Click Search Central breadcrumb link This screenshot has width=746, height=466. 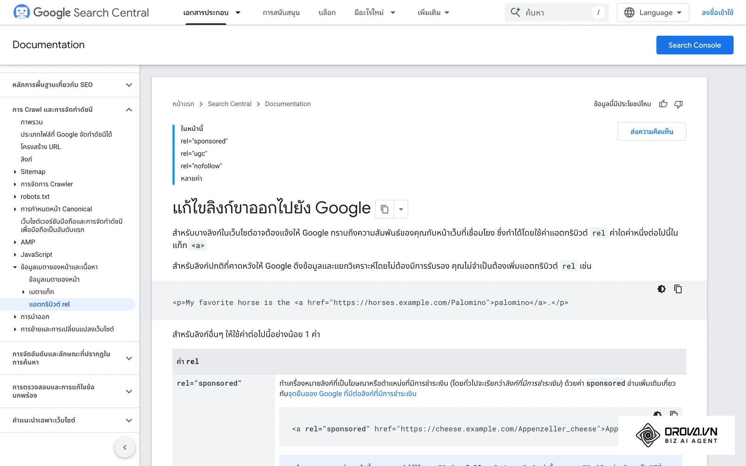coord(229,104)
